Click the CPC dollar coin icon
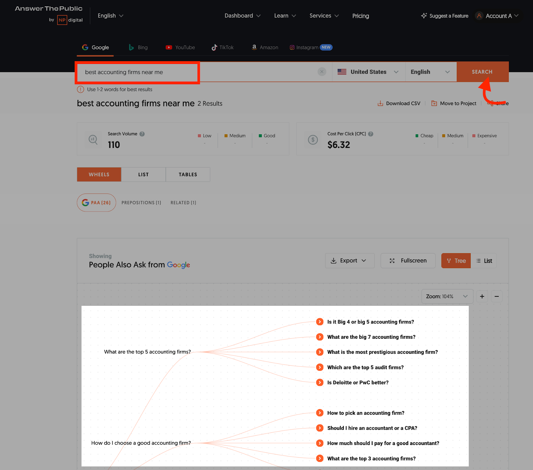The height and width of the screenshot is (470, 533). 313,140
